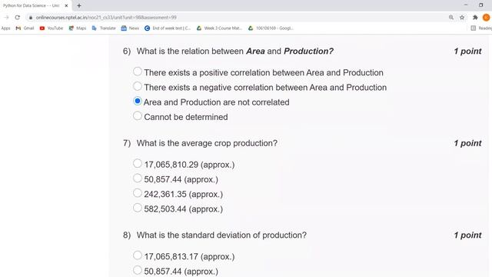Choose 242,361.35 for average crop production
Viewport: 492px width, 277px height.
(138, 193)
